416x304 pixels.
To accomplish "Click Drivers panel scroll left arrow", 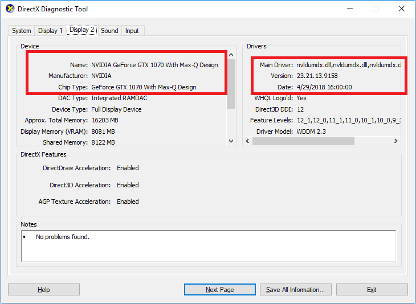I will [247, 141].
